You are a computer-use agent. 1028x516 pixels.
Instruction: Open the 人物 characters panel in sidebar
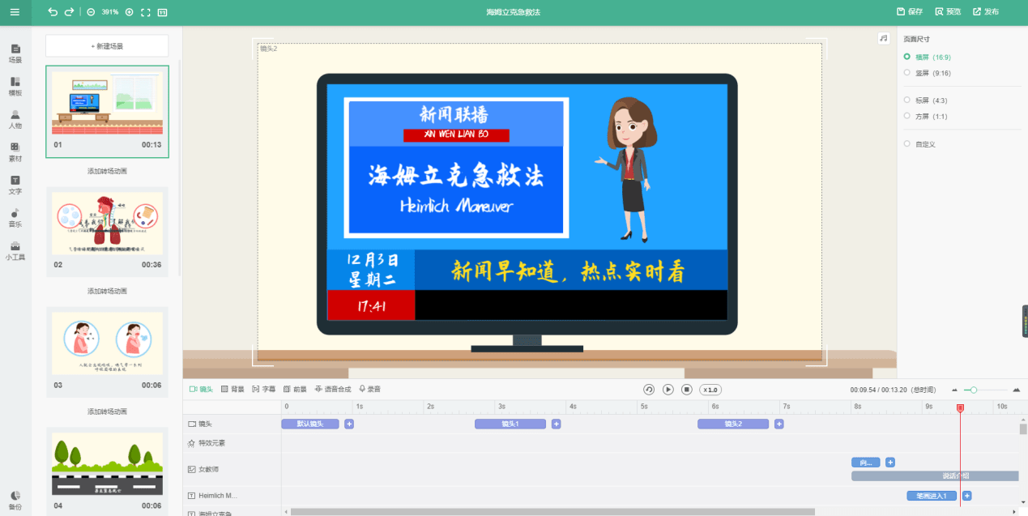pos(15,119)
